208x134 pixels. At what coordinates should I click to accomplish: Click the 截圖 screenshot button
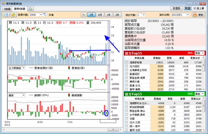pos(188,8)
